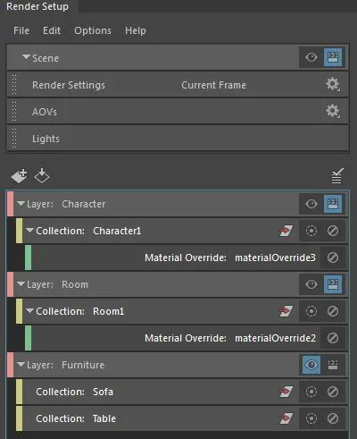Open the Options menu
Viewport: 357px width, 439px height.
[93, 30]
